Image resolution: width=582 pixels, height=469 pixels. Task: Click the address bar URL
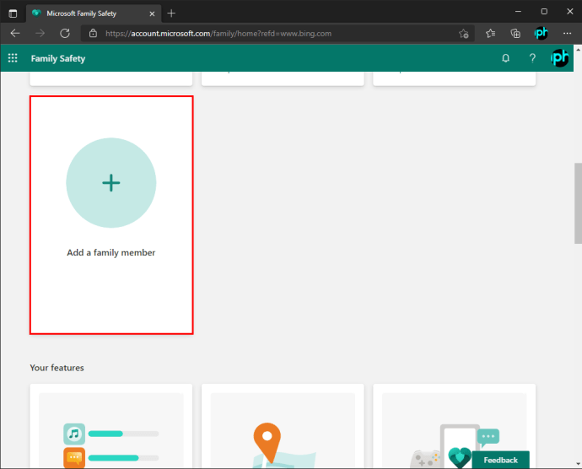(x=218, y=34)
